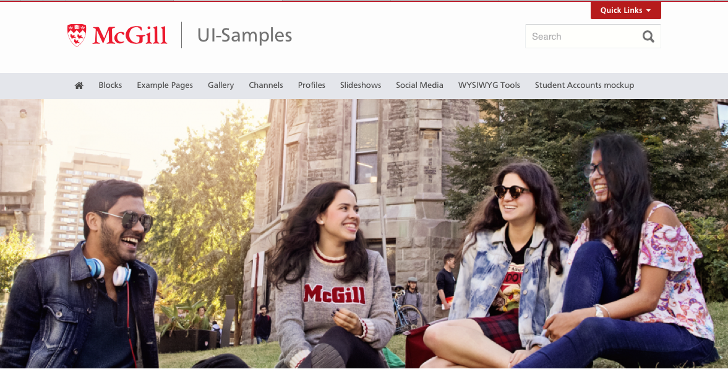This screenshot has width=728, height=369.
Task: Click the McGill shield crest logo
Action: pyautogui.click(x=77, y=35)
